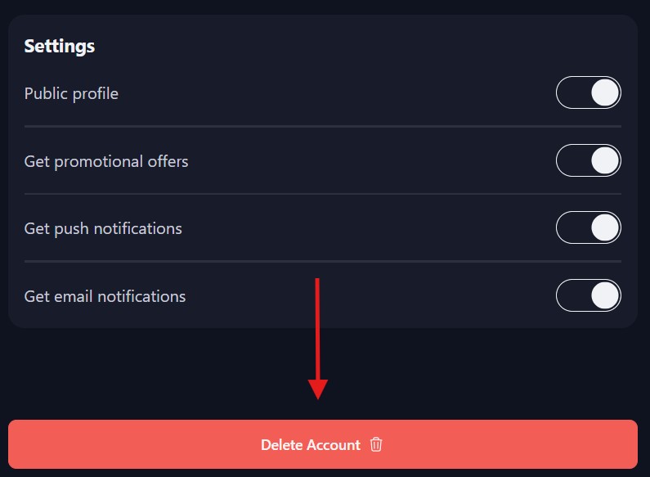Click the "Get promotional offers" label
650x477 pixels.
pos(106,162)
